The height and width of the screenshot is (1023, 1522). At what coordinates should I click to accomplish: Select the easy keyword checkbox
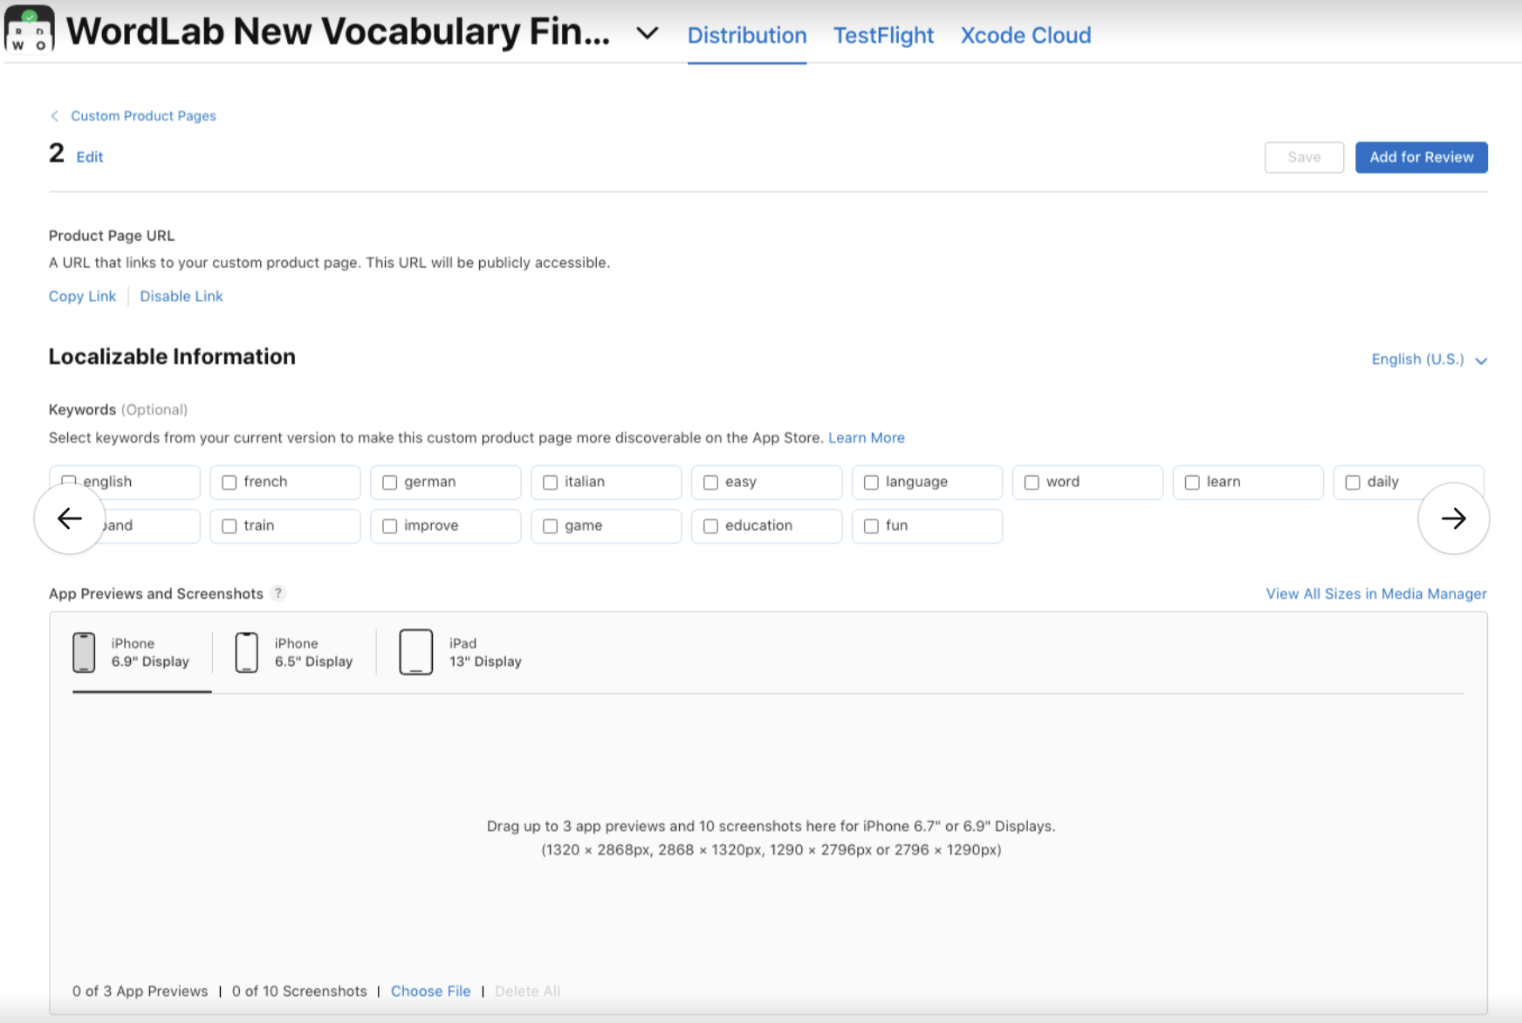point(711,482)
